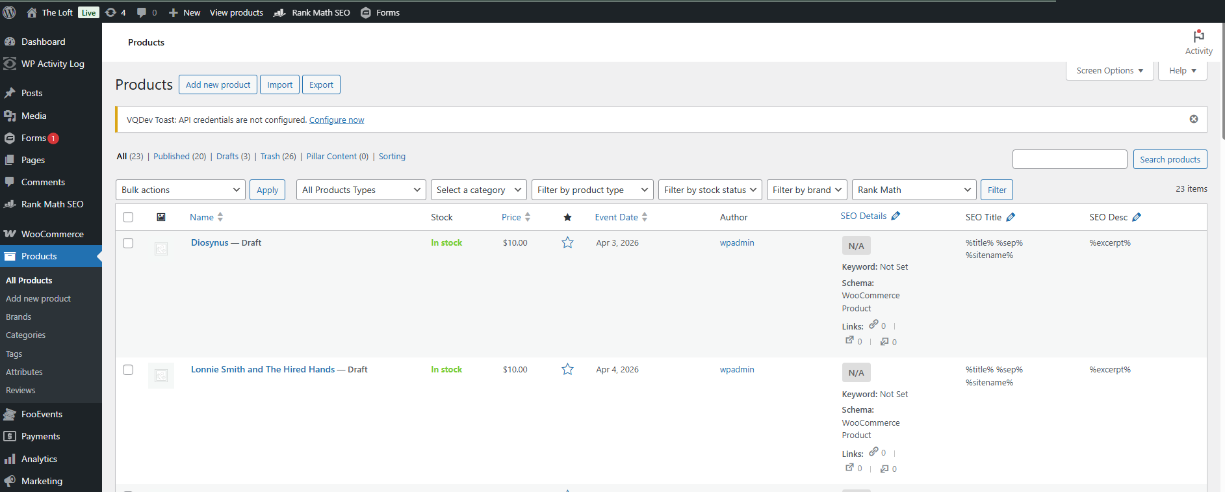Image resolution: width=1225 pixels, height=492 pixels.
Task: Toggle featured star for Diosynus
Action: click(567, 242)
